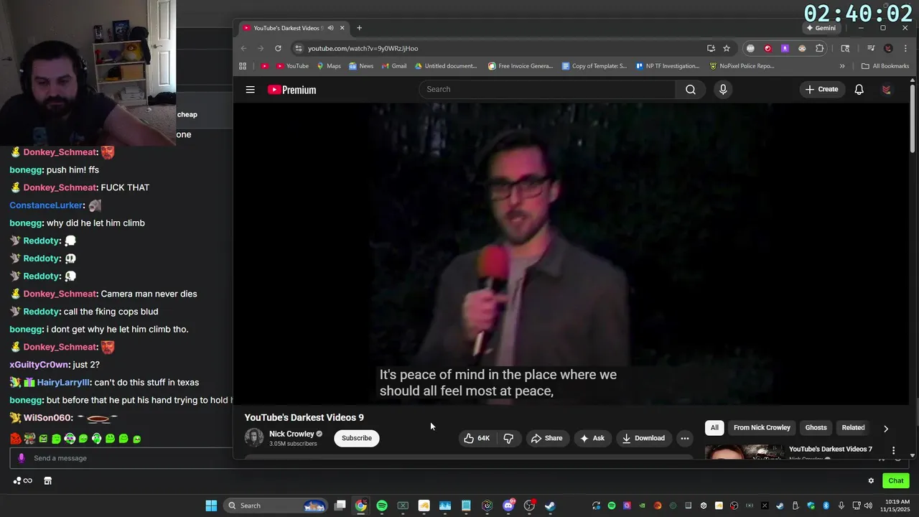Screen dimensions: 919x517
Task: Share the video
Action: click(x=546, y=438)
